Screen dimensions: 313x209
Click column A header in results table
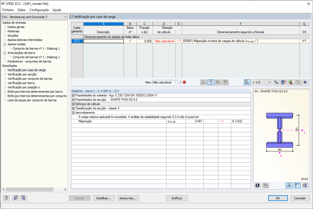pos(103,24)
